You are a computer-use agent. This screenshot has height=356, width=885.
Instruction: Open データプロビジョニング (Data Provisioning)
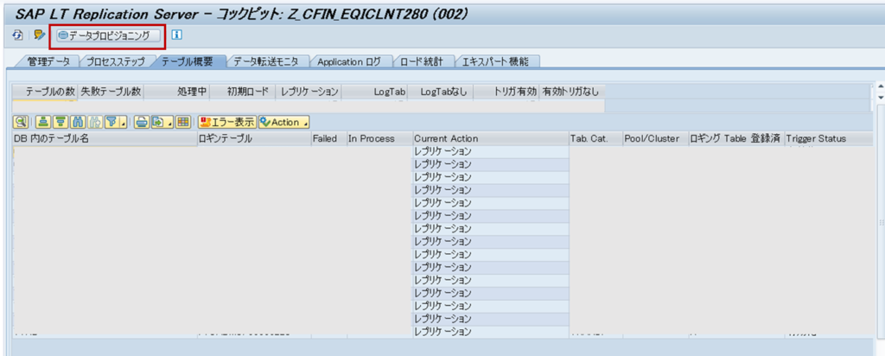coord(108,35)
